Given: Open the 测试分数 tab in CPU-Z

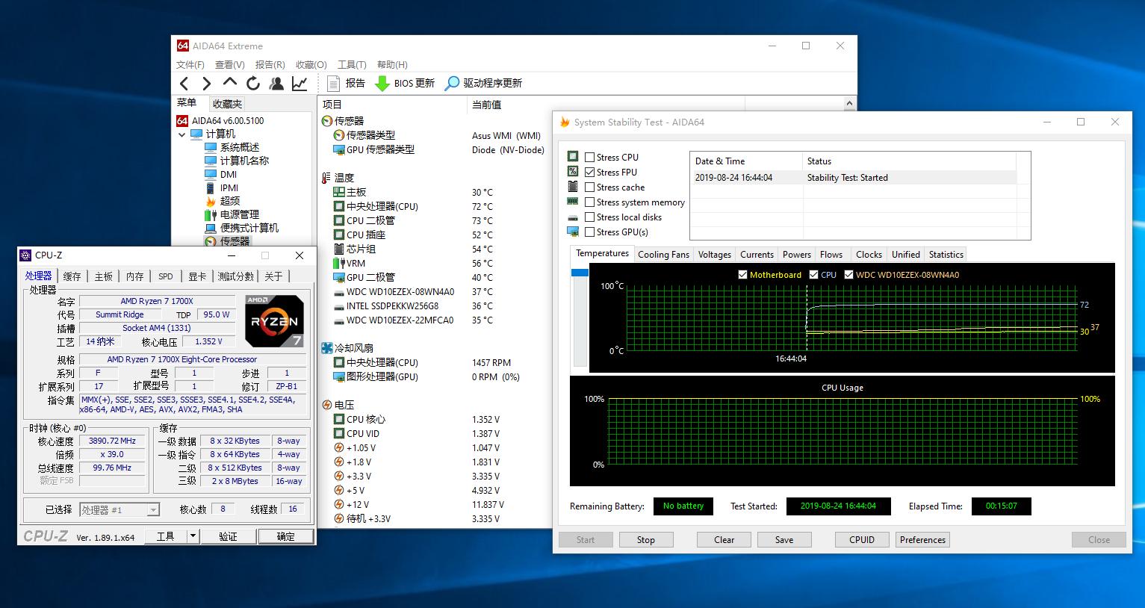Looking at the screenshot, I should [x=236, y=276].
